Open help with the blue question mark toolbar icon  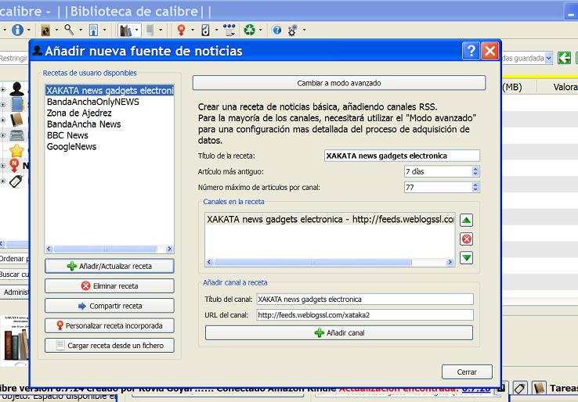pos(276,31)
